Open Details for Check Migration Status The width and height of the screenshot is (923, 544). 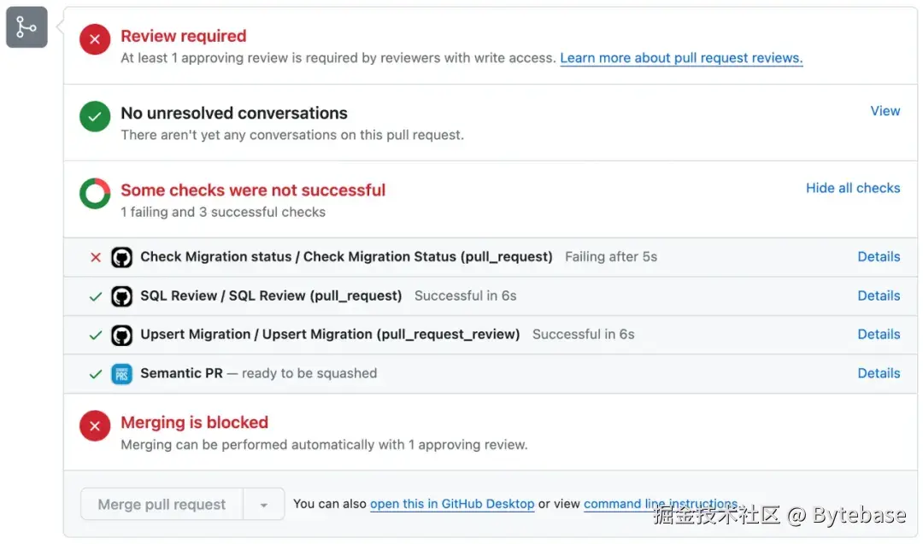pyautogui.click(x=879, y=257)
